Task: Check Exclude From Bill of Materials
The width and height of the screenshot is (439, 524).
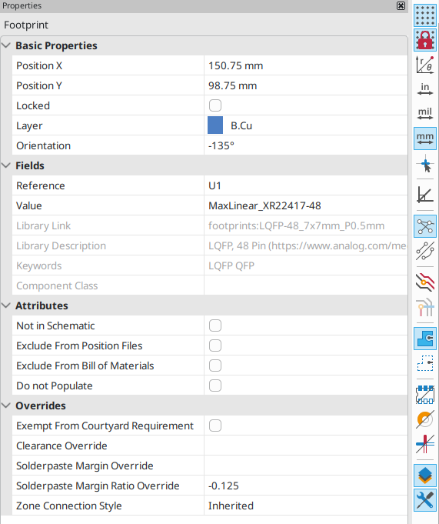Action: (x=215, y=365)
